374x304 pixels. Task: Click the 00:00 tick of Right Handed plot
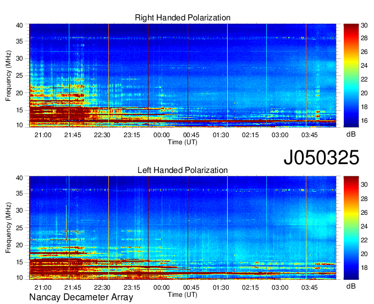click(162, 135)
